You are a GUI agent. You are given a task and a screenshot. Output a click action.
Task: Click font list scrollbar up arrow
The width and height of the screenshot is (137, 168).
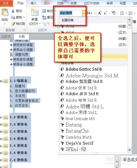[129, 20]
